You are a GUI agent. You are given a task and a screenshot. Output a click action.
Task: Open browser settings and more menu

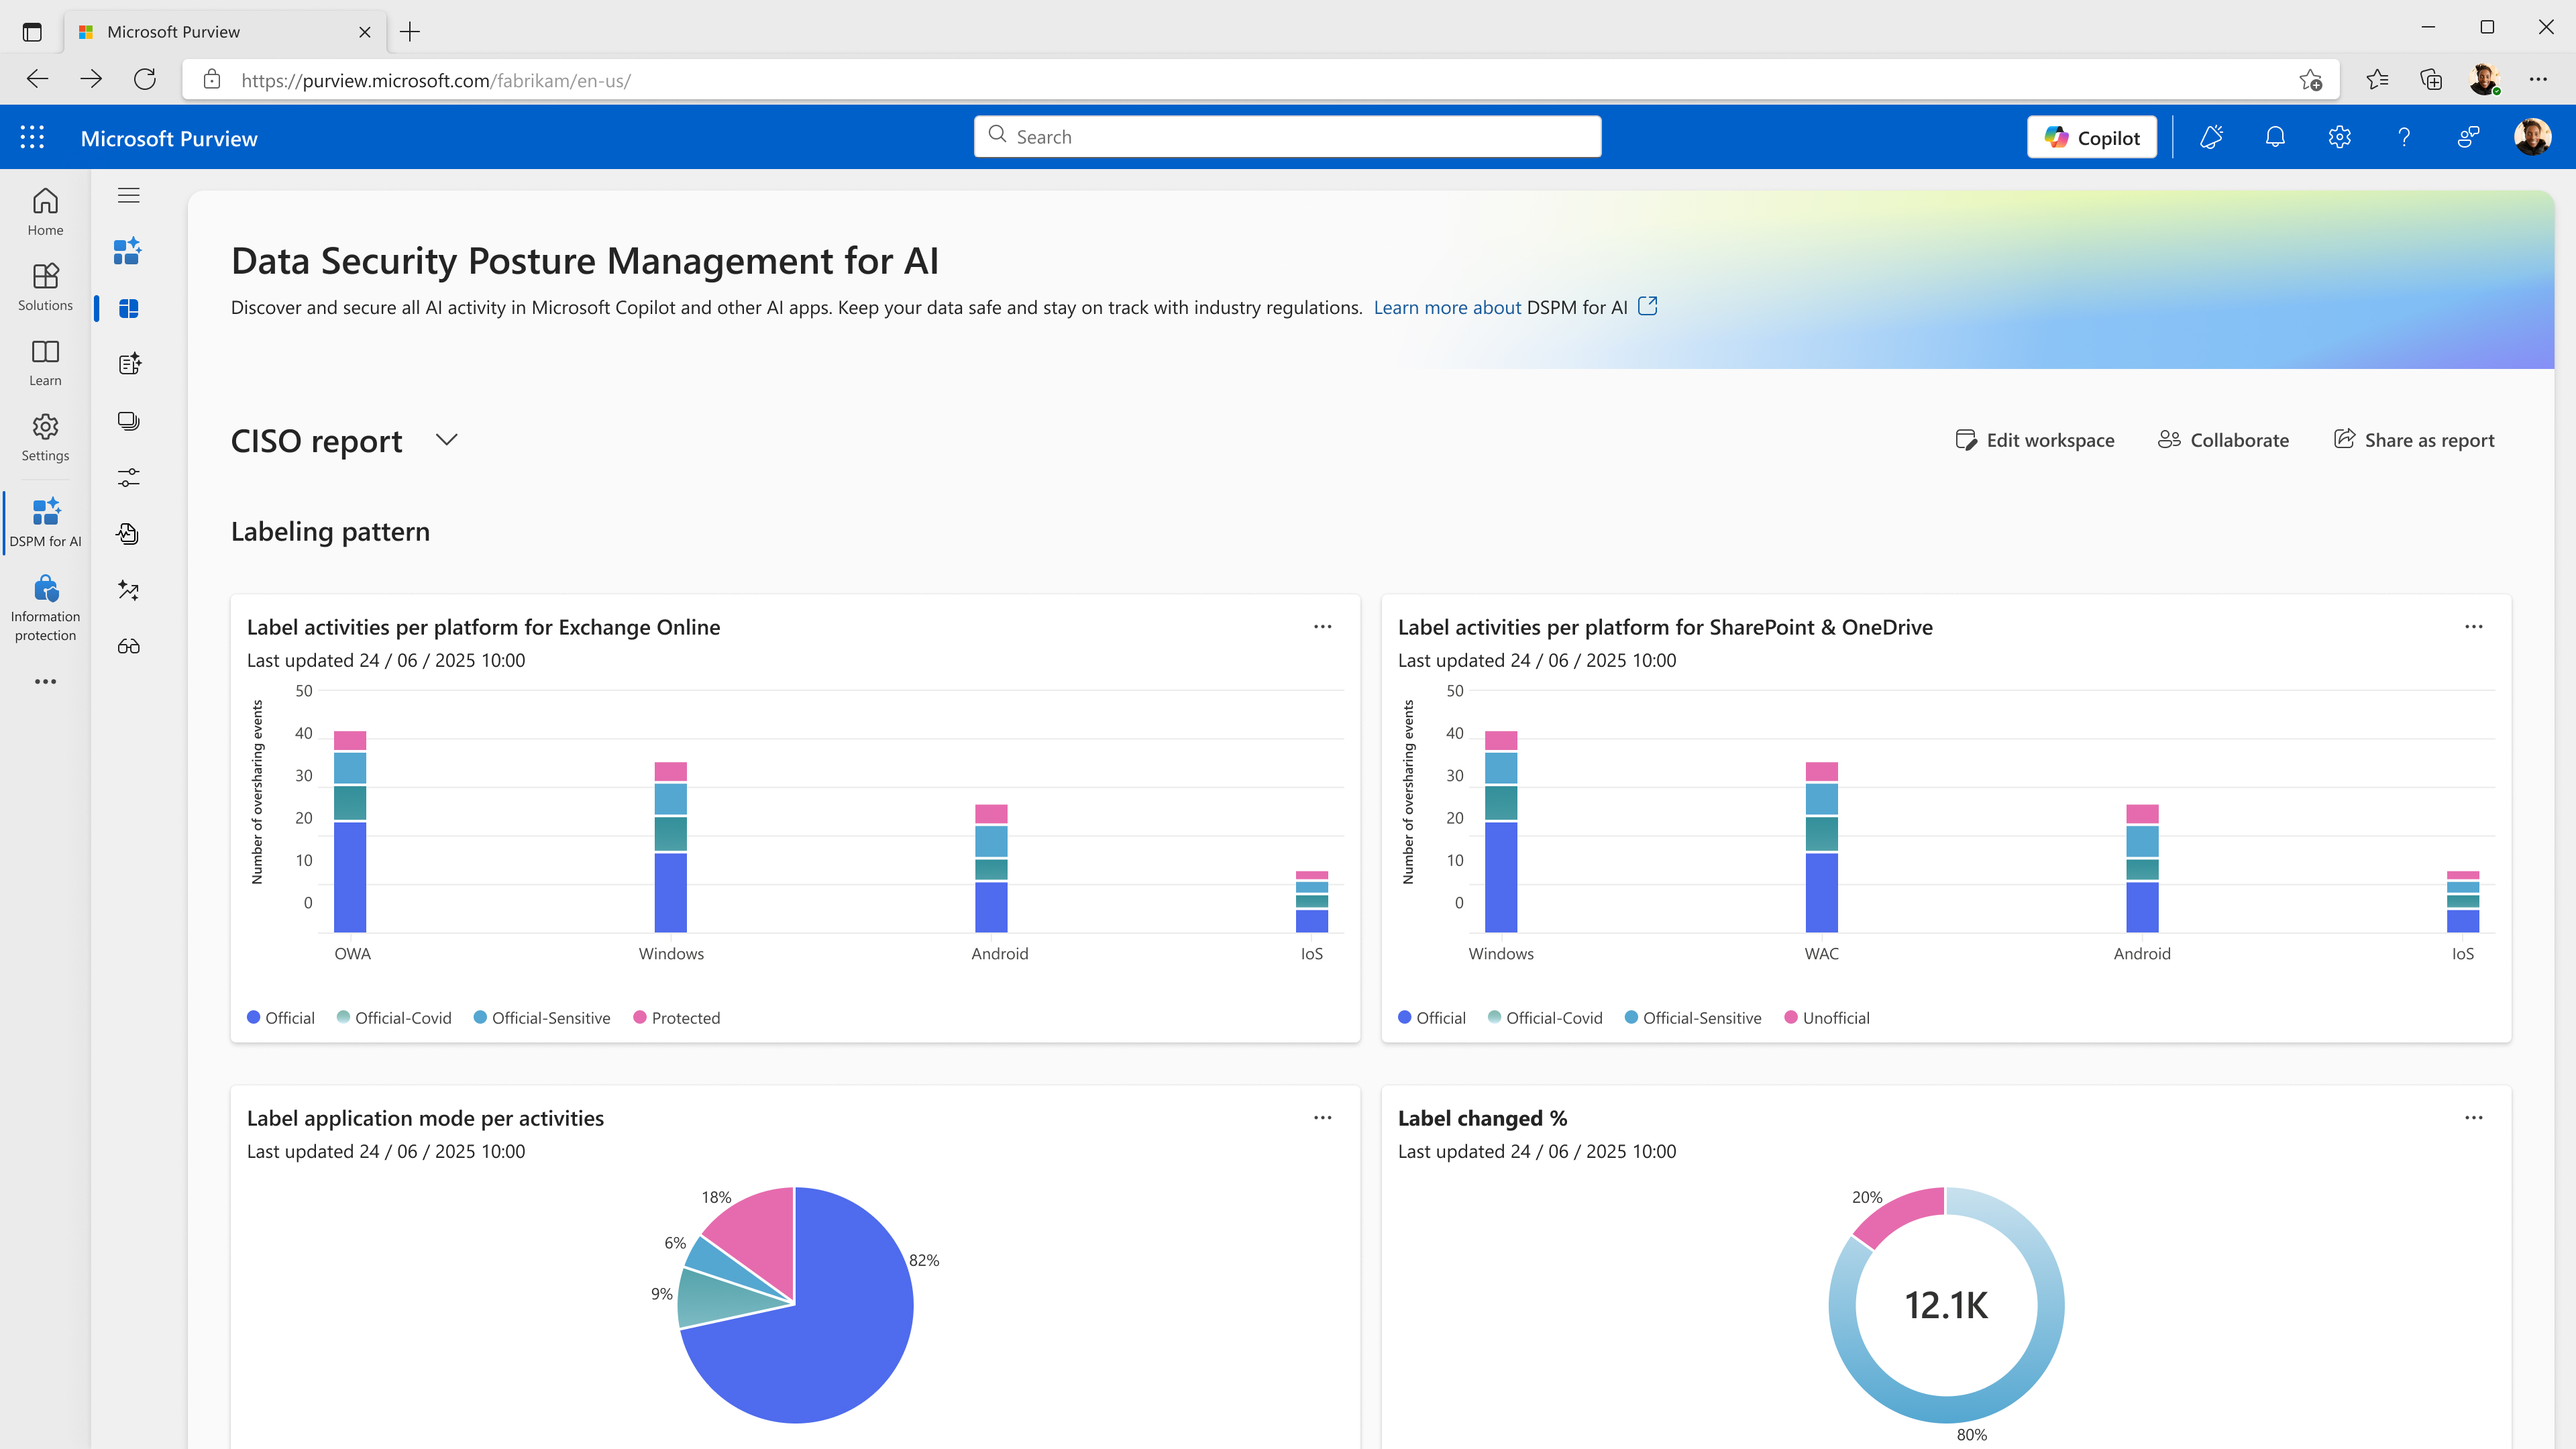[2538, 79]
